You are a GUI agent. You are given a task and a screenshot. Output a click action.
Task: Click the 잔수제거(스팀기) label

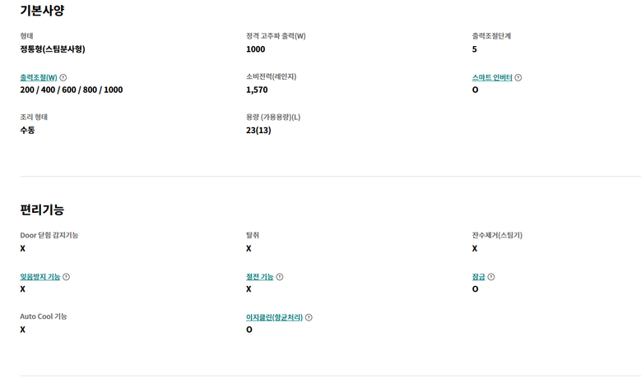(497, 235)
